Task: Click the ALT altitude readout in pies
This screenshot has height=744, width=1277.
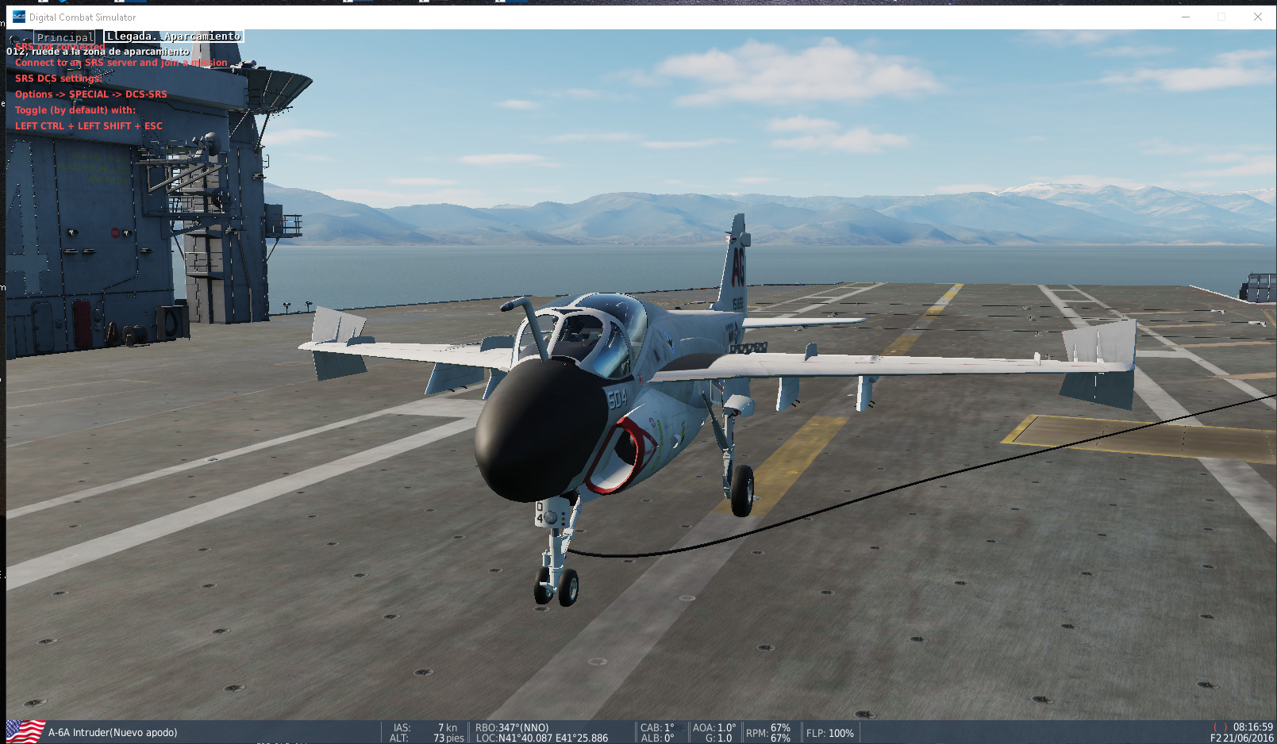Action: 427,738
